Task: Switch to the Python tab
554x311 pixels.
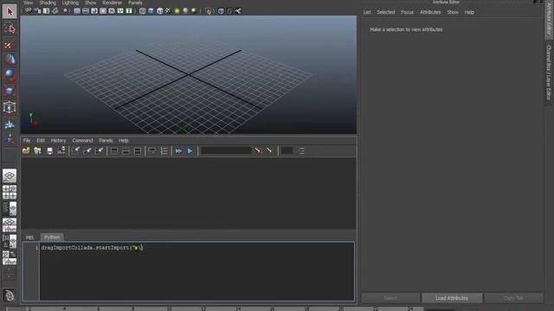Action: pos(52,238)
